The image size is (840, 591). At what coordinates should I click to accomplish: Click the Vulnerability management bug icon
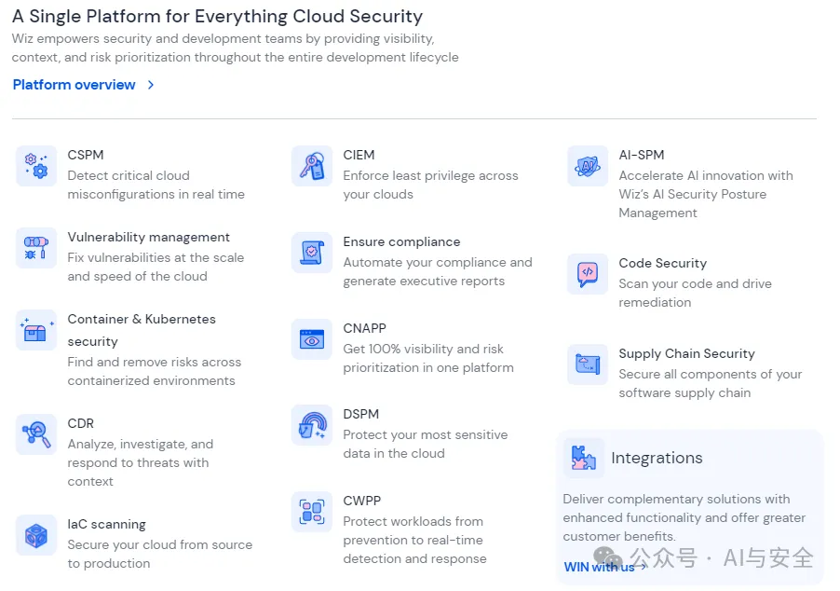36,248
